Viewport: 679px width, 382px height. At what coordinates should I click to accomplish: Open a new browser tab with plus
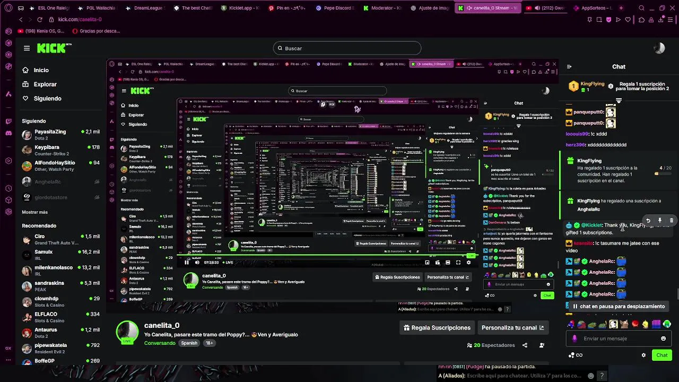click(x=621, y=8)
